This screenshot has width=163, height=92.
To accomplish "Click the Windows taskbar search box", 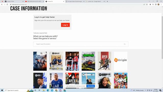I will click(19, 90).
